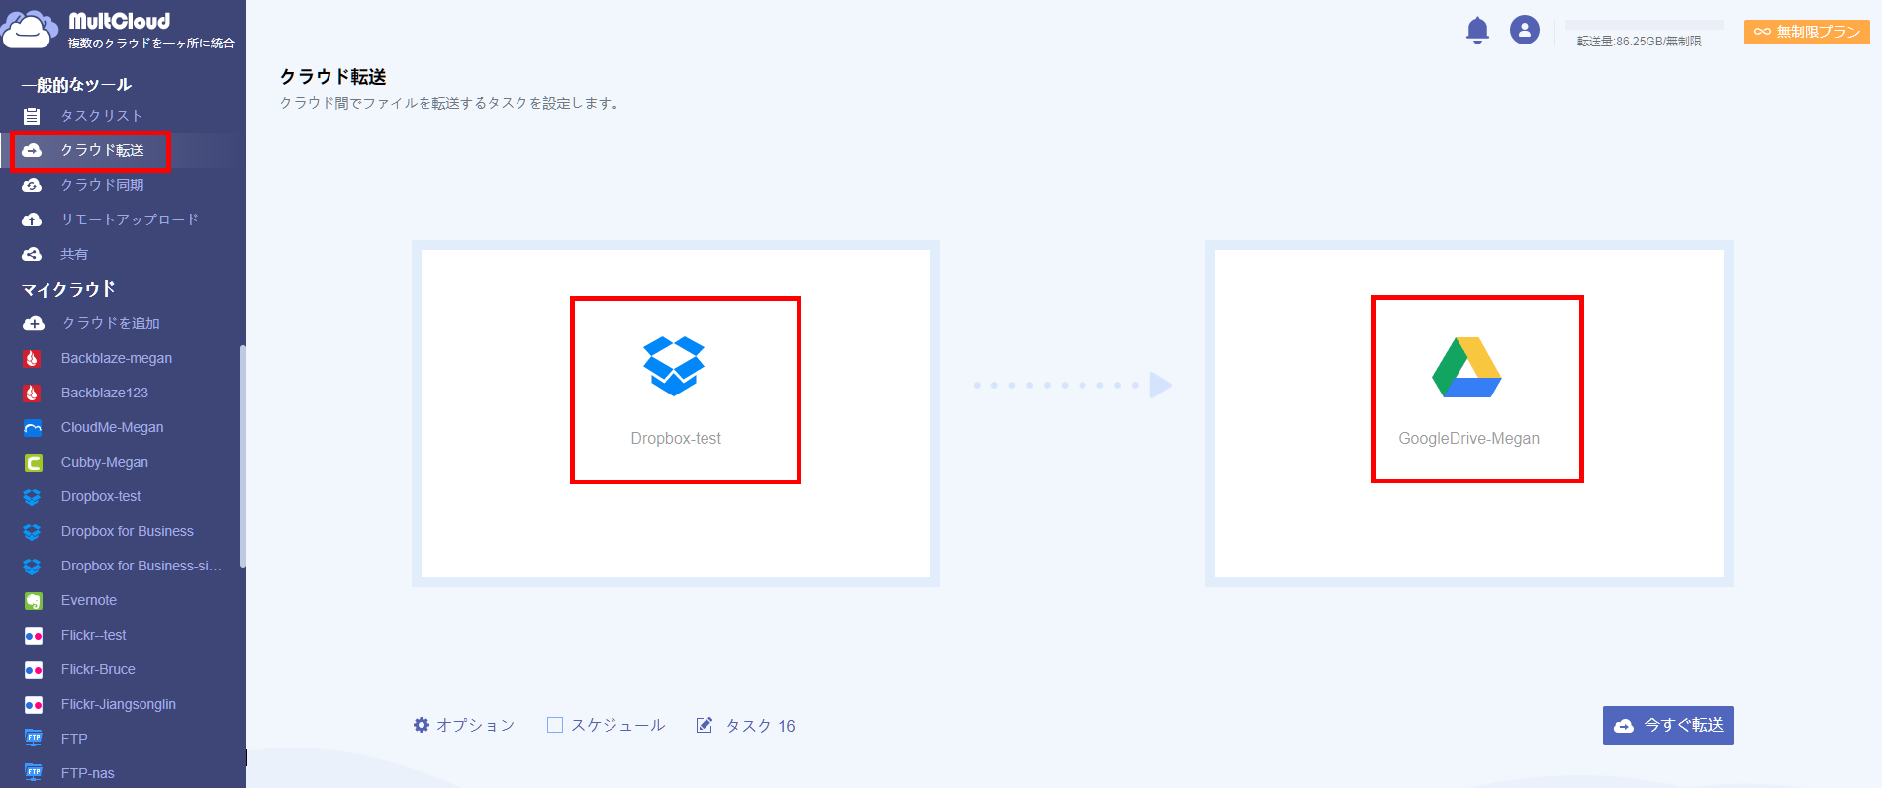
Task: Enable the スケジュール checkbox
Action: coord(555,725)
